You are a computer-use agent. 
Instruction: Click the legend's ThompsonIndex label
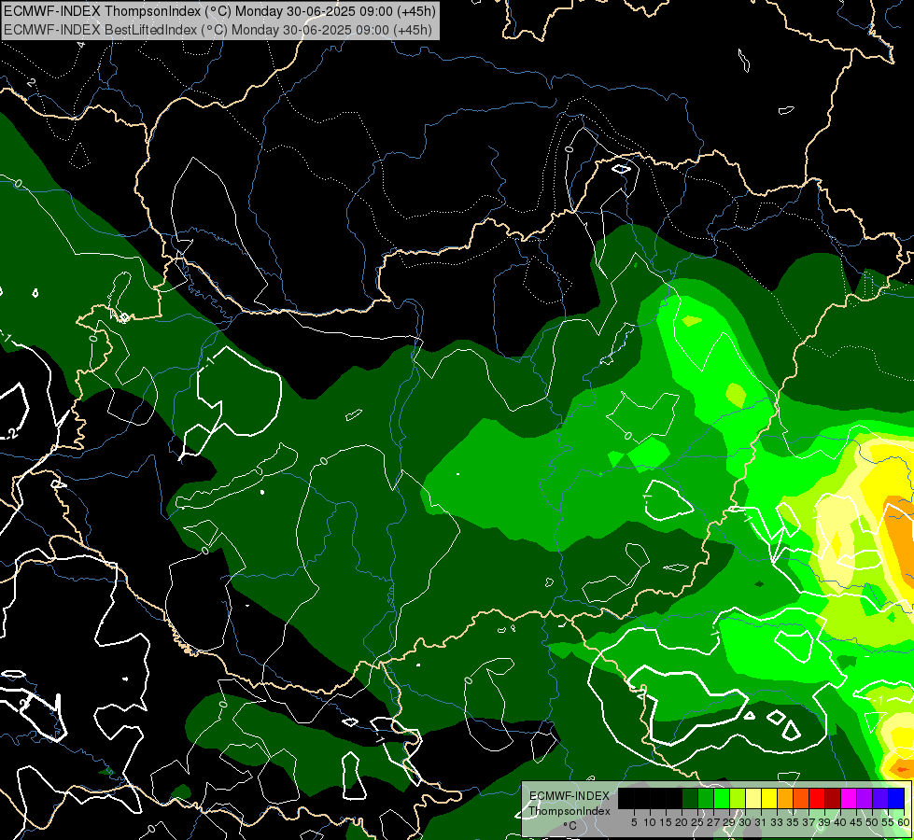click(x=569, y=811)
